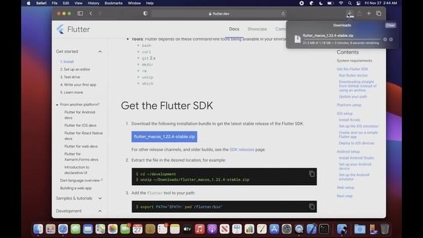The image size is (423, 238).
Task: Open the Window menu
Action: [134, 3]
